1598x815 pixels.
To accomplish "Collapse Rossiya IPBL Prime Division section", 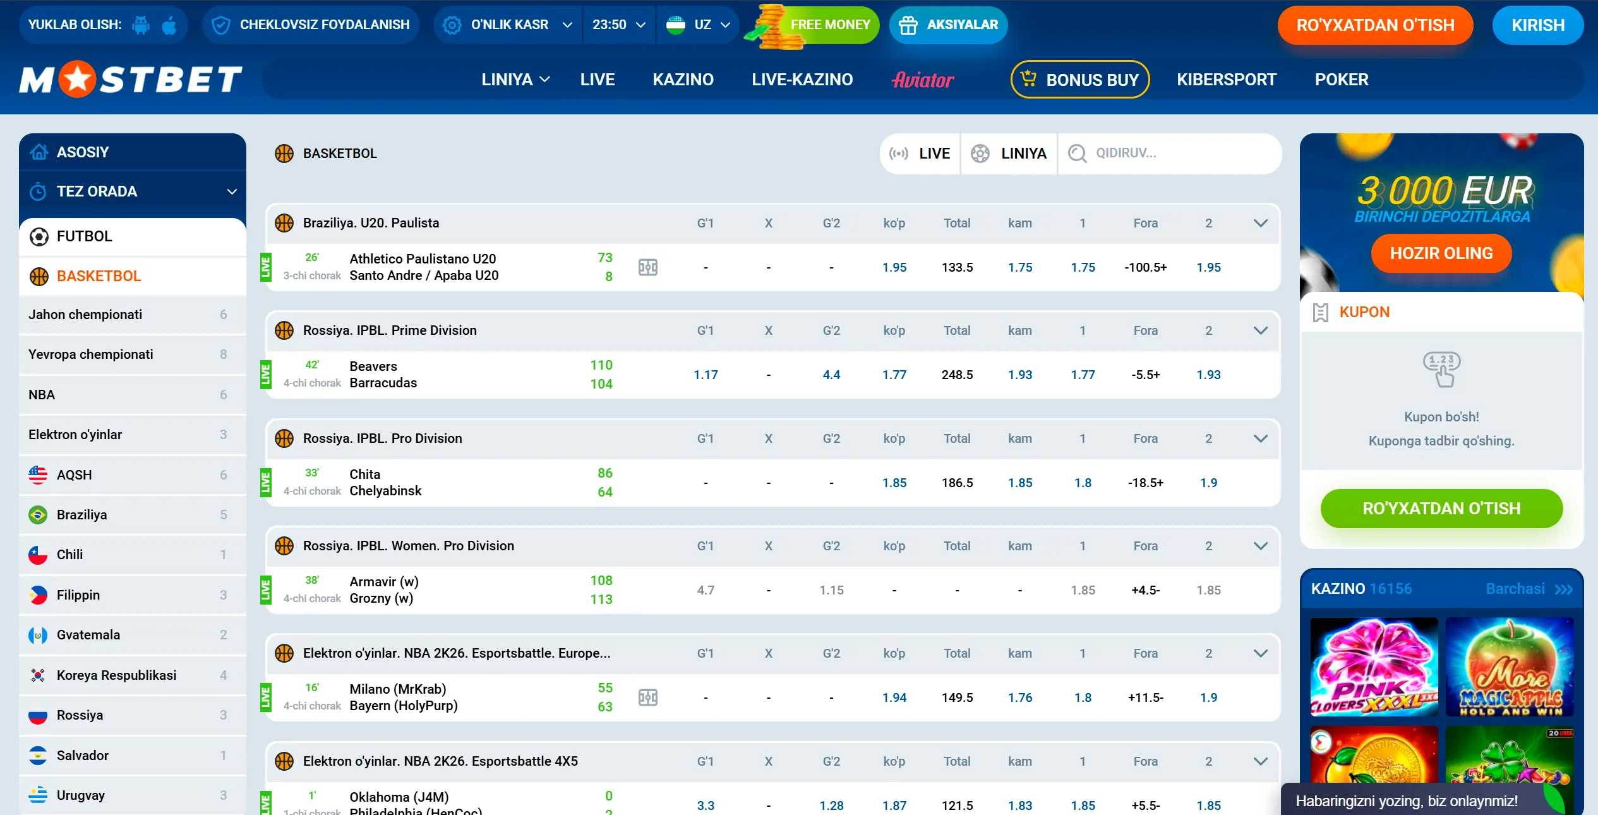I will point(1260,330).
